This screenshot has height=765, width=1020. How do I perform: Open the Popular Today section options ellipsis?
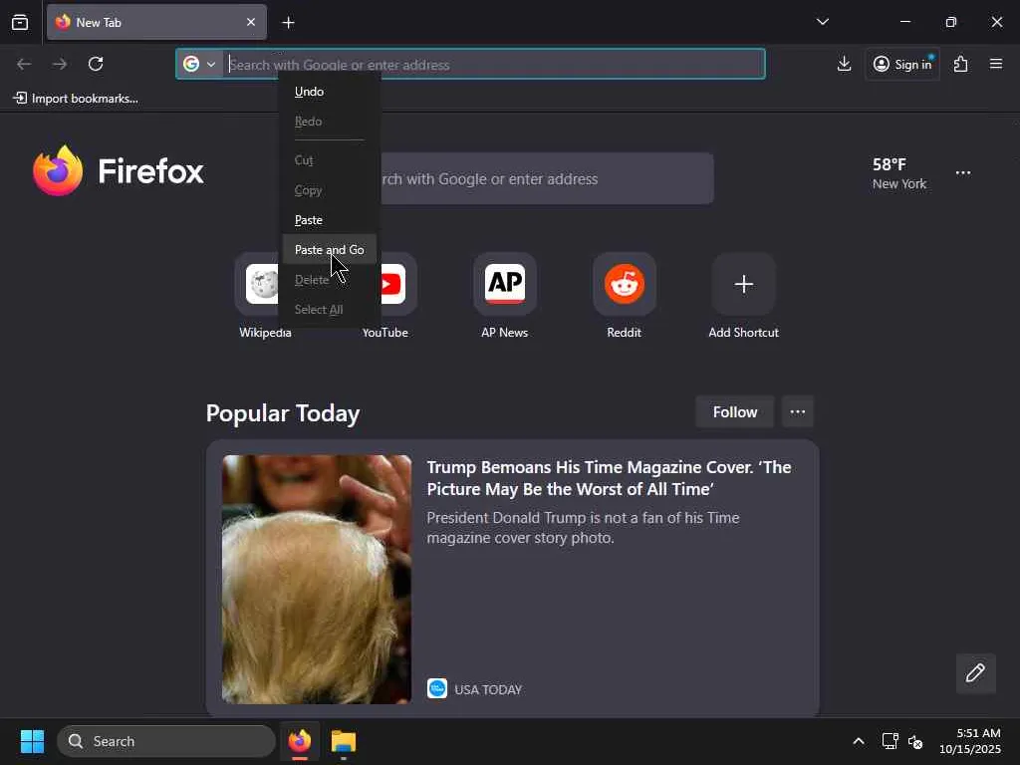[798, 411]
